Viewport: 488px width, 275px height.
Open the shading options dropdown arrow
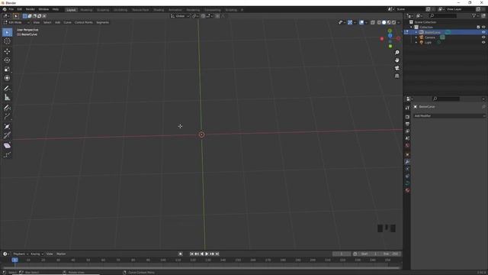[399, 22]
